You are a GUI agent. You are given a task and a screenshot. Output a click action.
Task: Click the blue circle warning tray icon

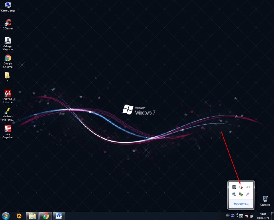point(234,194)
